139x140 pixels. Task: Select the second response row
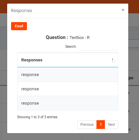(x=68, y=89)
